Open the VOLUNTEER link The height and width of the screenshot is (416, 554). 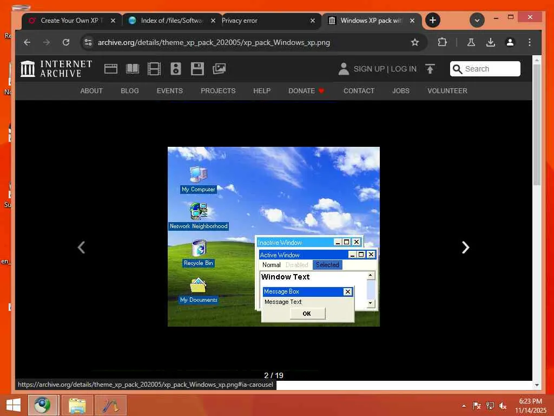447,91
